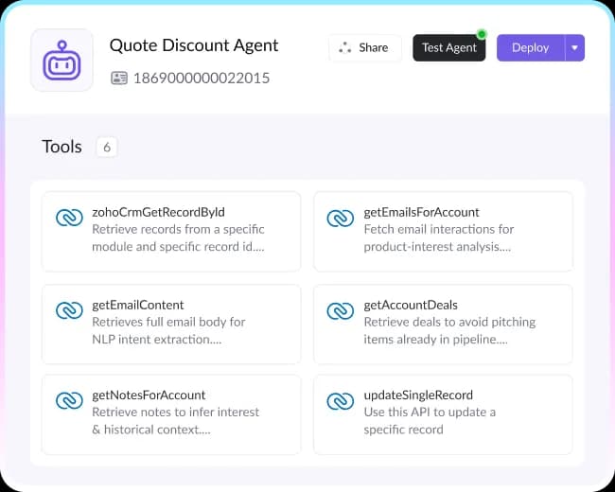Open the zohoCrmGetRecordById tool card
The image size is (615, 492).
pos(171,232)
